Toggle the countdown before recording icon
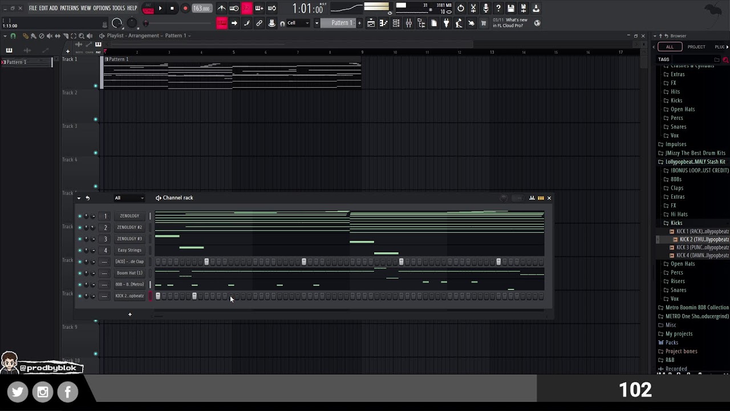Screen dimensions: 730x411 [x=246, y=8]
